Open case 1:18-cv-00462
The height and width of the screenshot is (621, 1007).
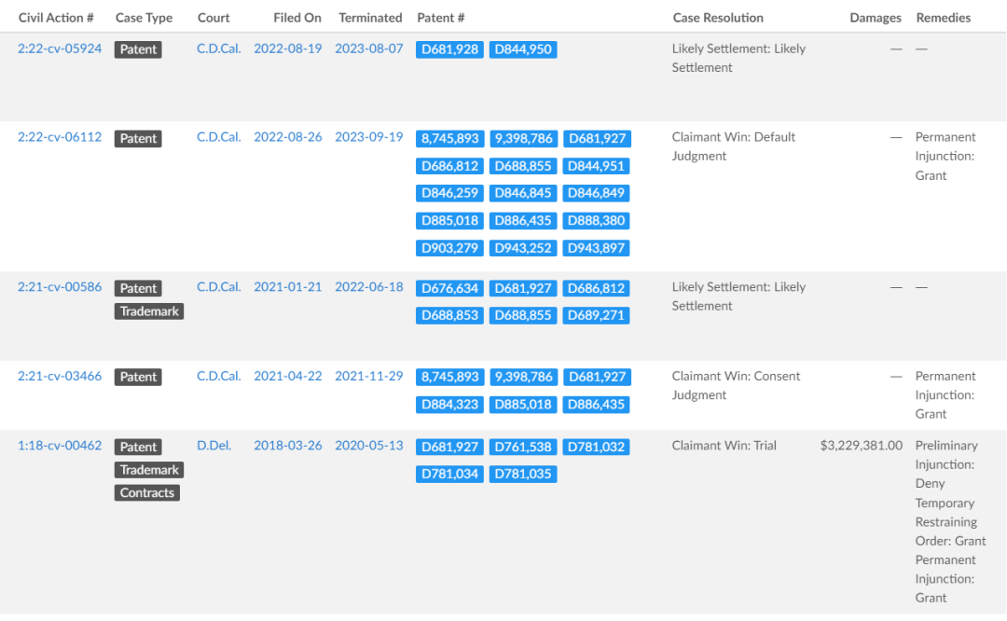[x=60, y=446]
